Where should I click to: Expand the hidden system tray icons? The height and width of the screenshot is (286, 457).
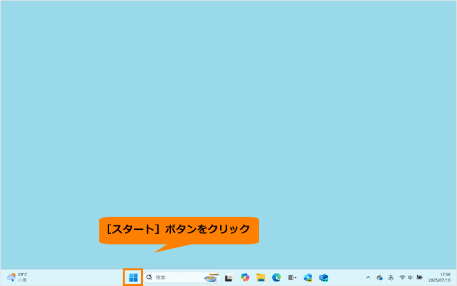pos(368,278)
